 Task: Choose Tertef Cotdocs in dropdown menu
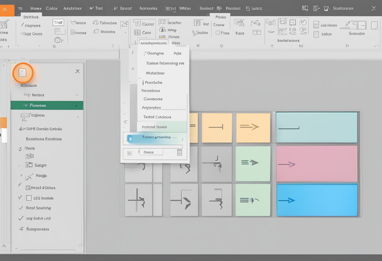click(x=157, y=117)
